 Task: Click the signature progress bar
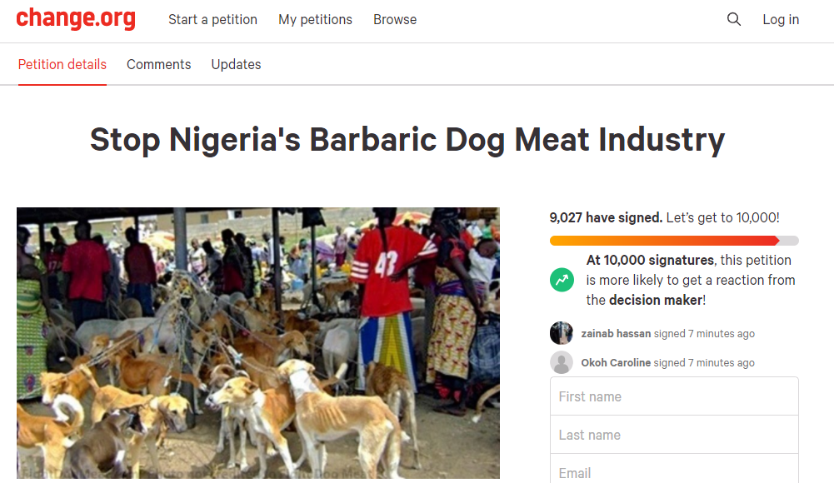click(674, 241)
